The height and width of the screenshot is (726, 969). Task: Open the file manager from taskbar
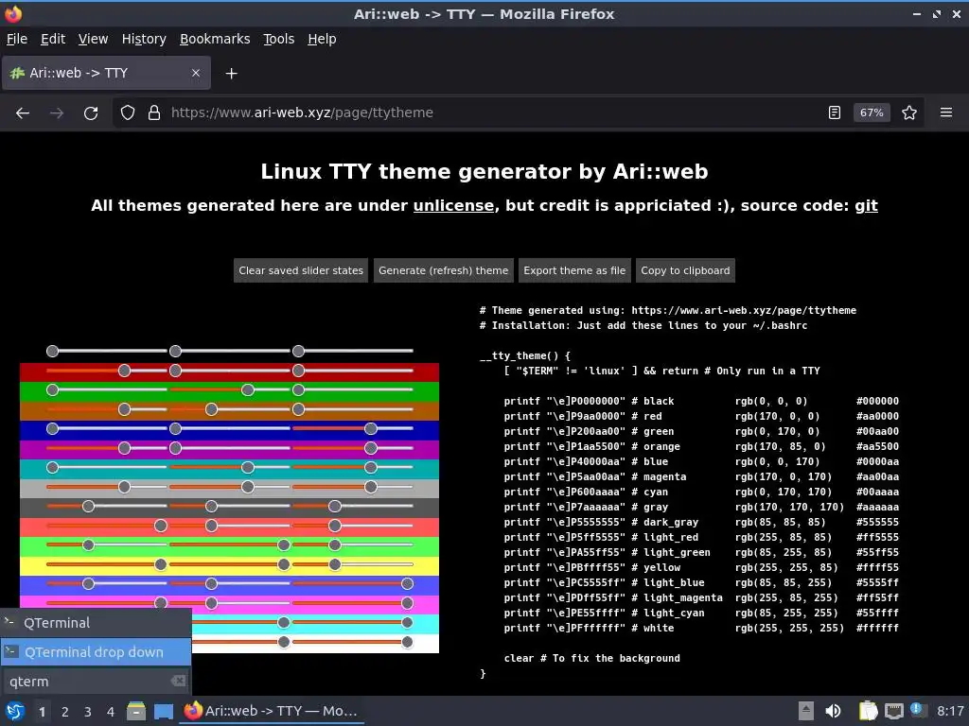tap(136, 711)
